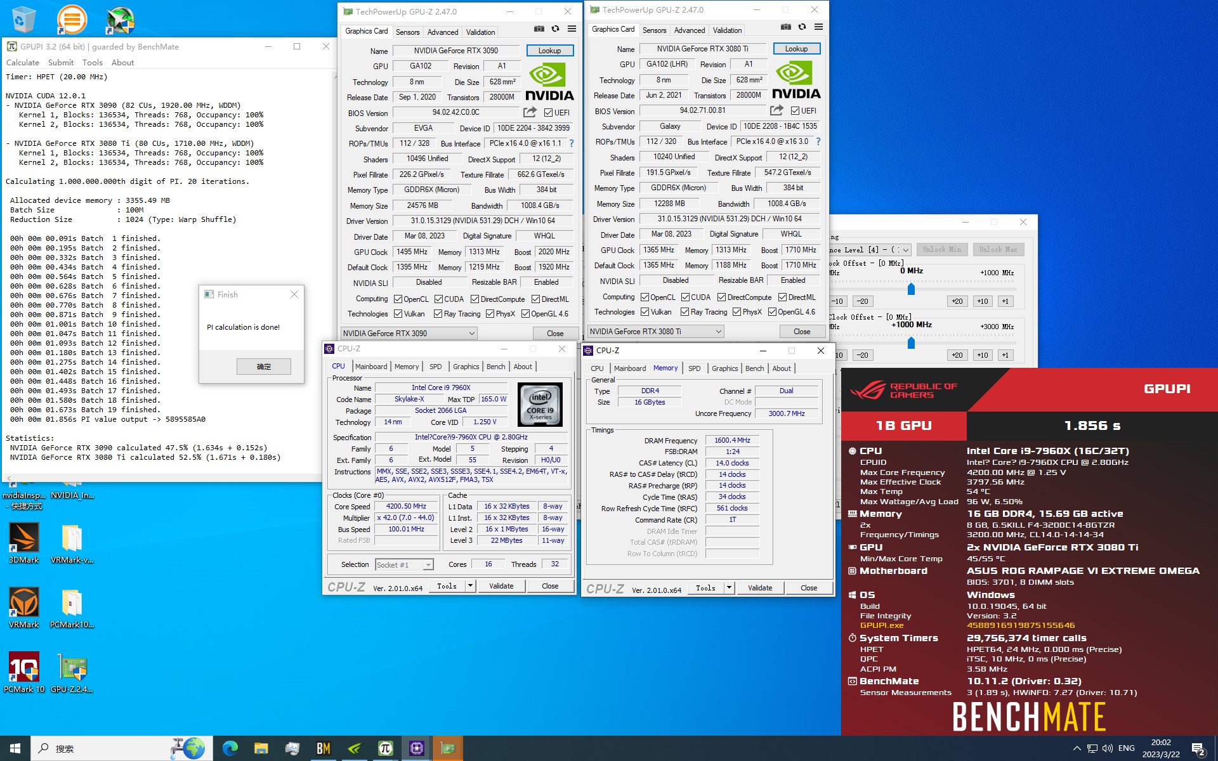Open the GPU selector dropdown showing RTX 3090
Screen dimensions: 1218x761
tap(409, 334)
